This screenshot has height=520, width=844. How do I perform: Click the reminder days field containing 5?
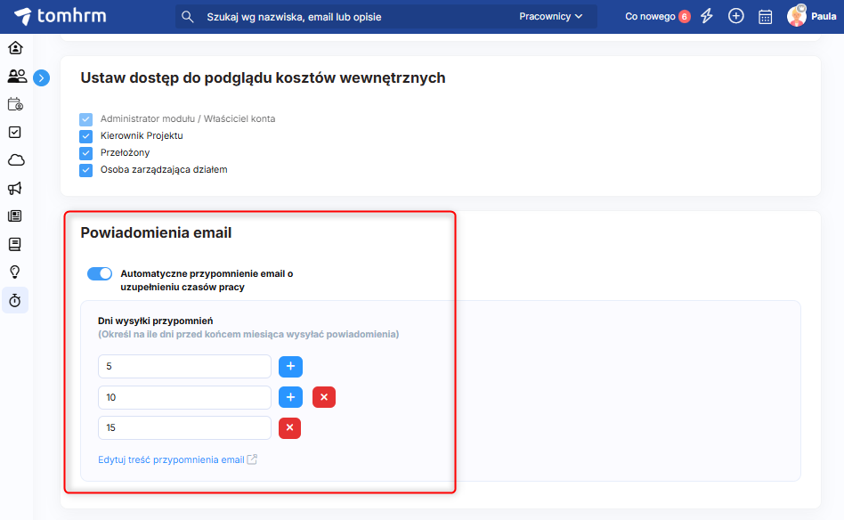(x=184, y=367)
